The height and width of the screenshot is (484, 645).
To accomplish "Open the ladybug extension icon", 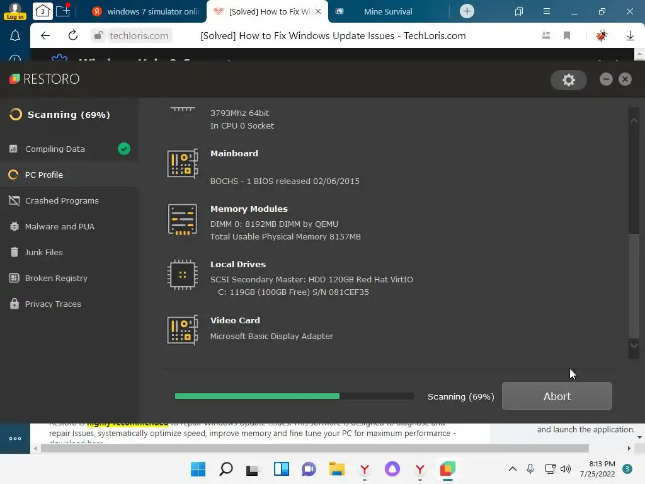I will tap(602, 36).
